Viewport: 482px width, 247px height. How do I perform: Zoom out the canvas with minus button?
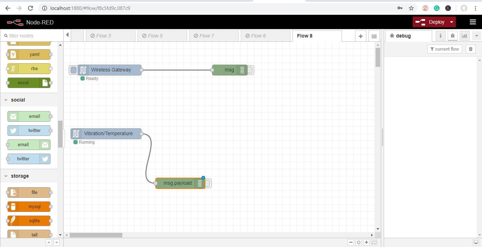[351, 242]
